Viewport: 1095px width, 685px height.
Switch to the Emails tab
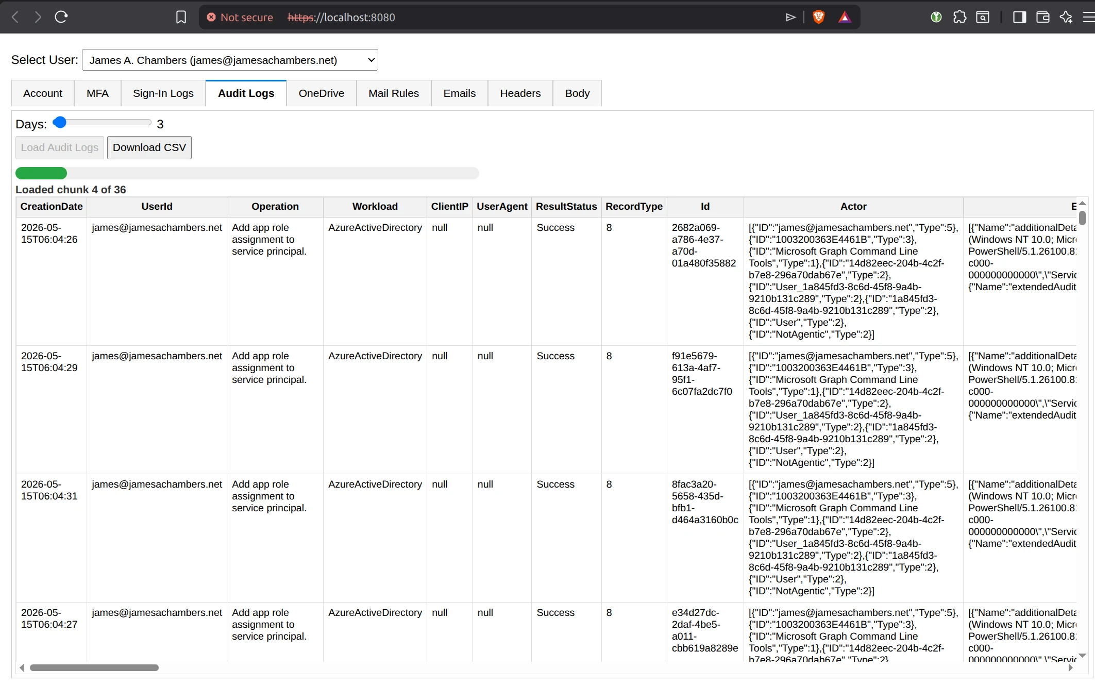click(x=460, y=93)
